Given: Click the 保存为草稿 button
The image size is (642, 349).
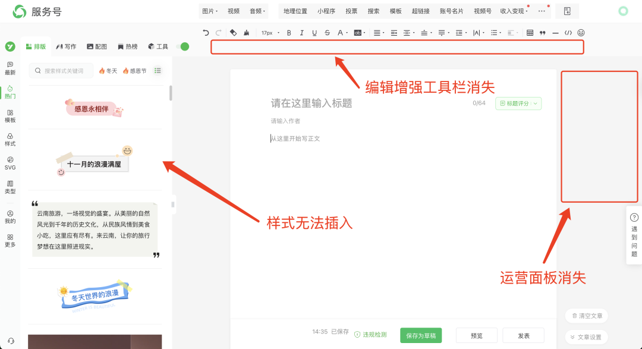Looking at the screenshot, I should 421,335.
